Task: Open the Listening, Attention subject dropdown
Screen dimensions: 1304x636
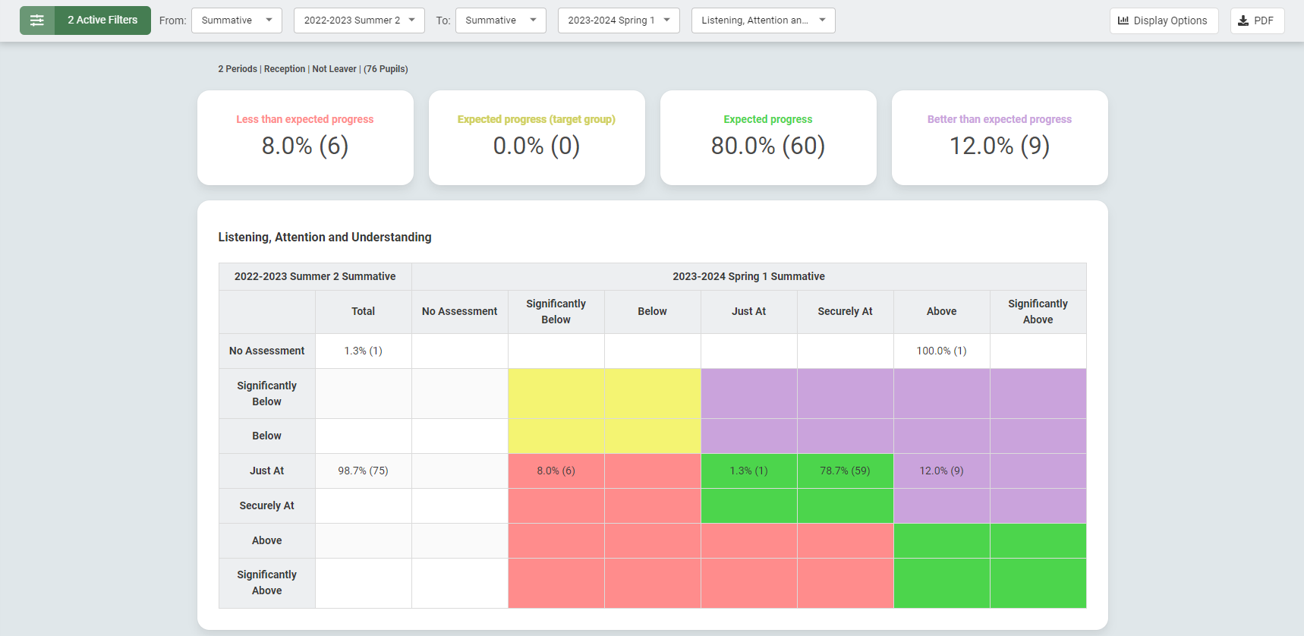Action: [762, 20]
